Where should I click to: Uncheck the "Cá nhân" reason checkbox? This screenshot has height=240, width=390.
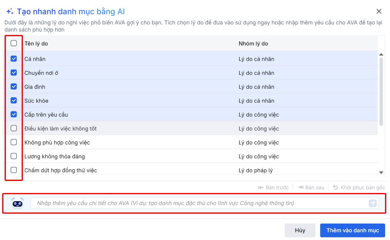click(x=14, y=59)
